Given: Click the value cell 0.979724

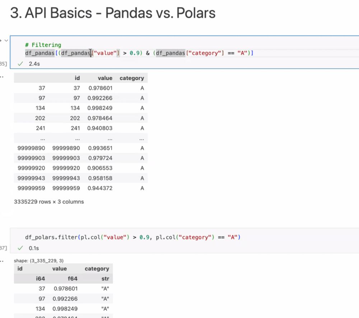Looking at the screenshot, I should 100,158.
